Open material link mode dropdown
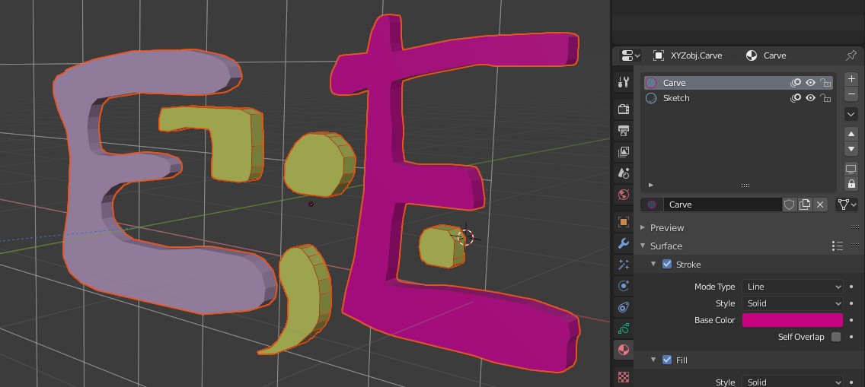 [847, 205]
